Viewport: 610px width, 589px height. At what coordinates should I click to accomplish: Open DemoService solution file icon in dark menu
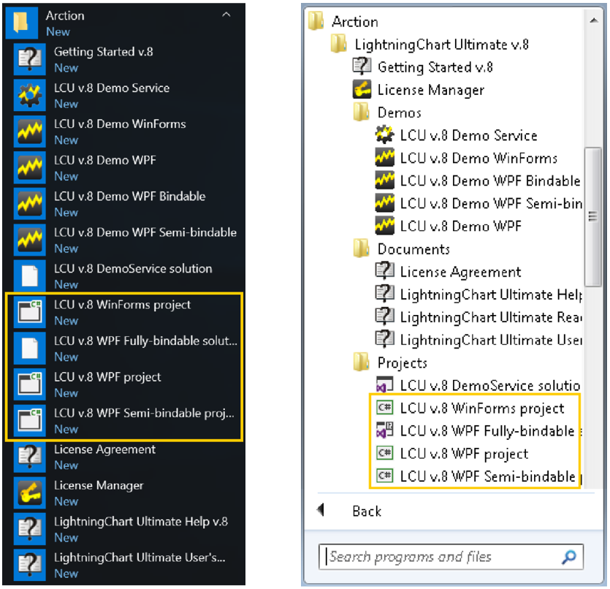(29, 276)
